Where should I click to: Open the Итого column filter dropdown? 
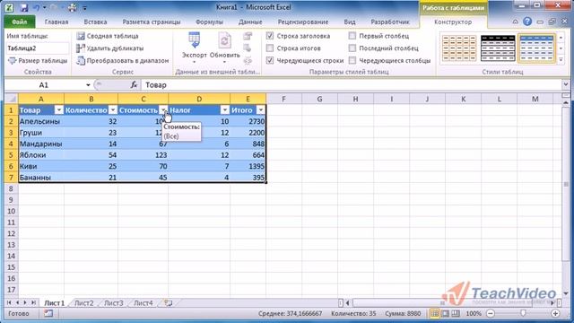pyautogui.click(x=260, y=109)
